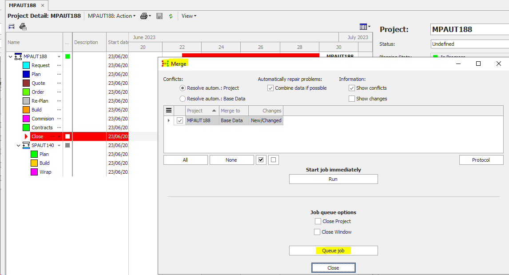This screenshot has height=275, width=509.
Task: Open dropdown arrow beside SPAUT140 tree row
Action: [59, 145]
